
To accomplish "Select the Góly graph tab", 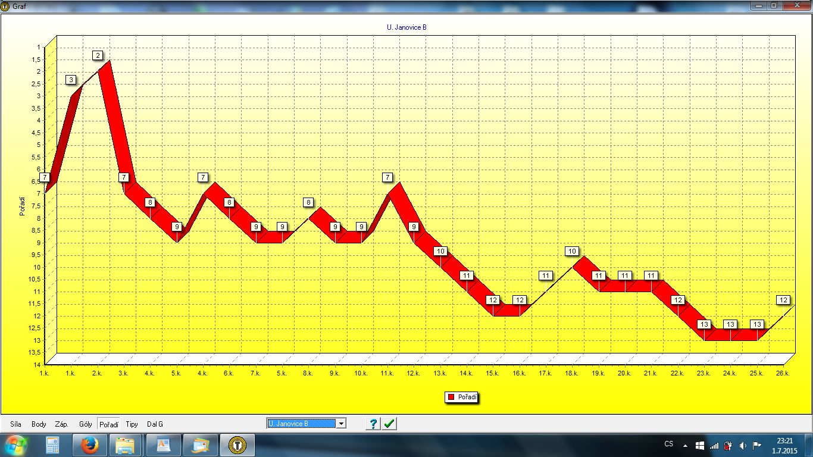I will (x=85, y=424).
